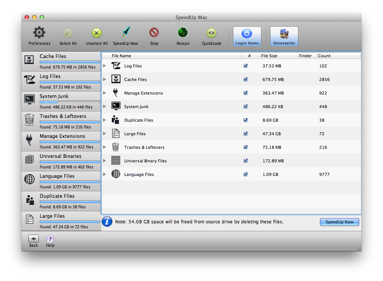Click Language Files globe icon in table

coord(116,174)
